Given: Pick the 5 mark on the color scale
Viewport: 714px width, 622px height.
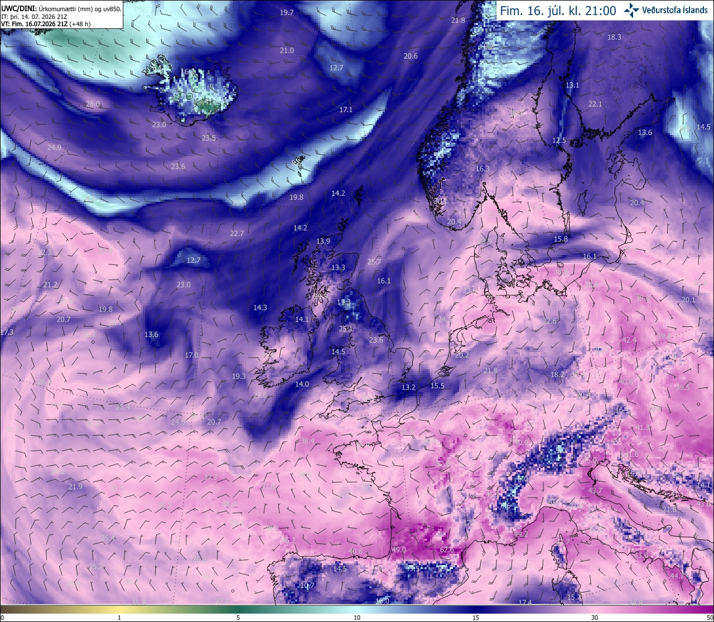Looking at the screenshot, I should (238, 618).
